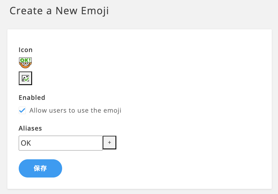Click the orange face OK! emoji icon

pyautogui.click(x=25, y=63)
